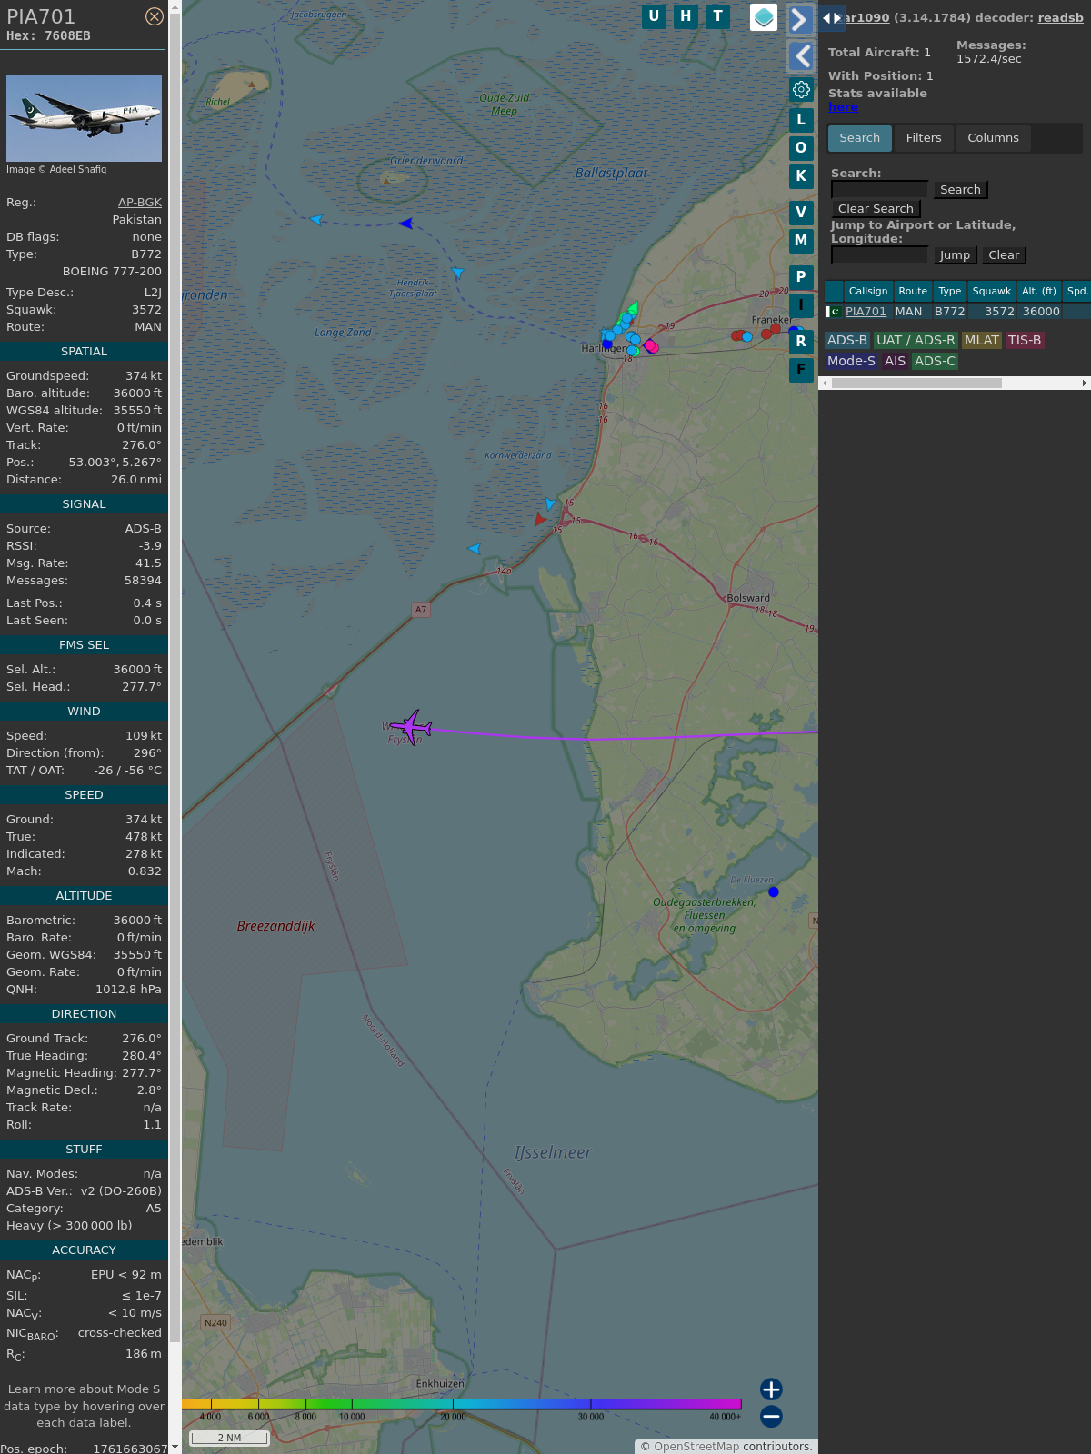Toggle the V map button
Viewport: 1091px width, 1454px height.
(x=801, y=212)
